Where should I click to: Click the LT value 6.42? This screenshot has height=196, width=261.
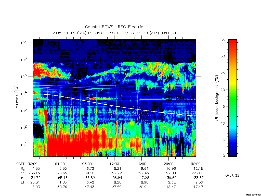coord(91,182)
